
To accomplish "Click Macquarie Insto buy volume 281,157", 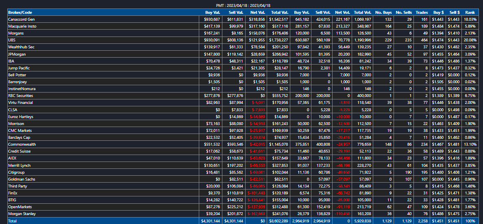I will pos(302,26).
